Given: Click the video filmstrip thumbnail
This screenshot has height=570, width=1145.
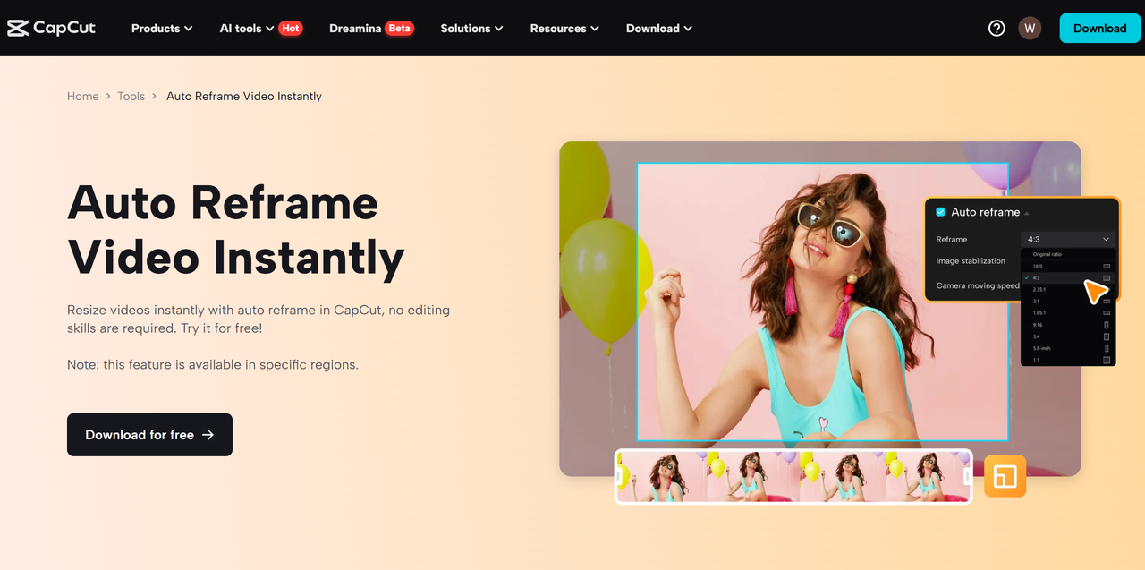Looking at the screenshot, I should (793, 476).
